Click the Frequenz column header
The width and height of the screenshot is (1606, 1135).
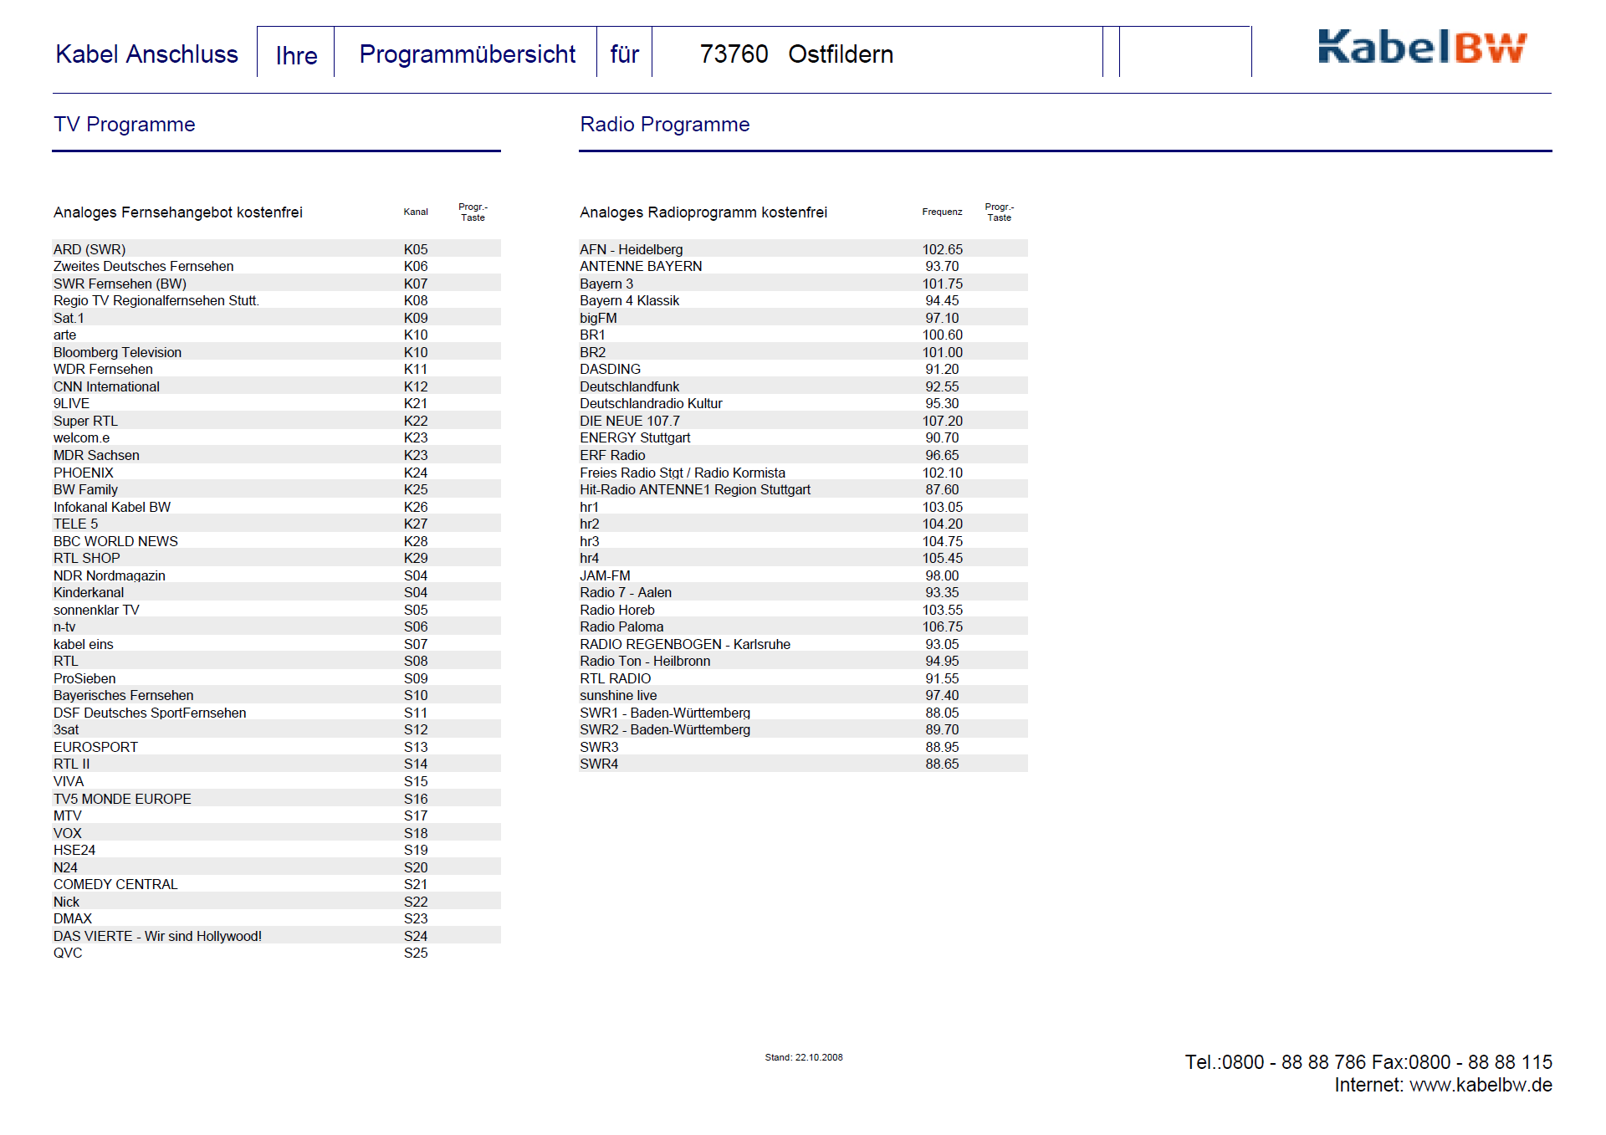(942, 212)
